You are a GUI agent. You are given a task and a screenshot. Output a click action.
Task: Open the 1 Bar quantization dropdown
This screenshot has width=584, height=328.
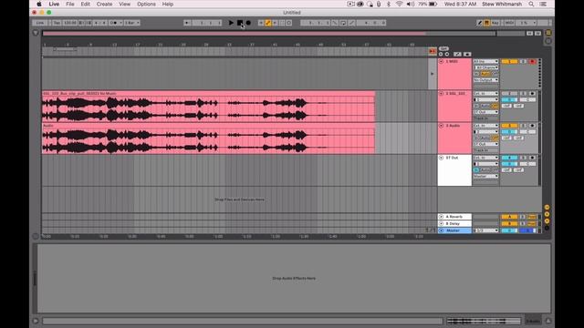[131, 23]
